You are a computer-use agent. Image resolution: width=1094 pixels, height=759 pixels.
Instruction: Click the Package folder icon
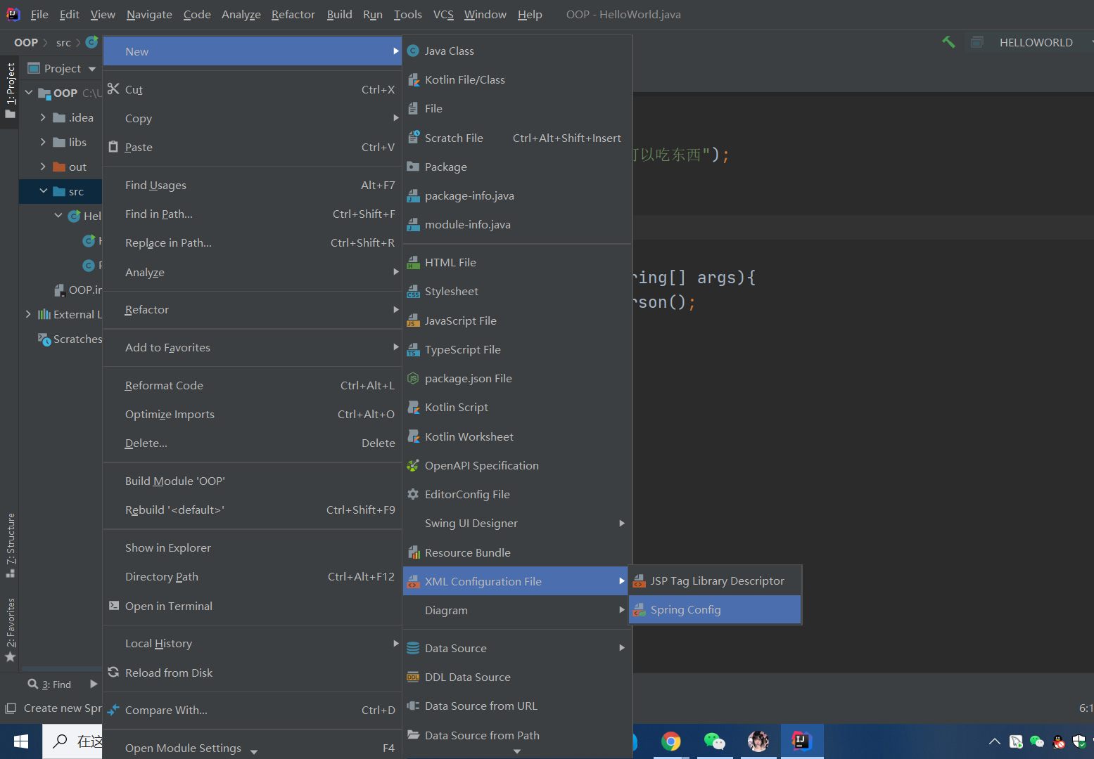414,167
